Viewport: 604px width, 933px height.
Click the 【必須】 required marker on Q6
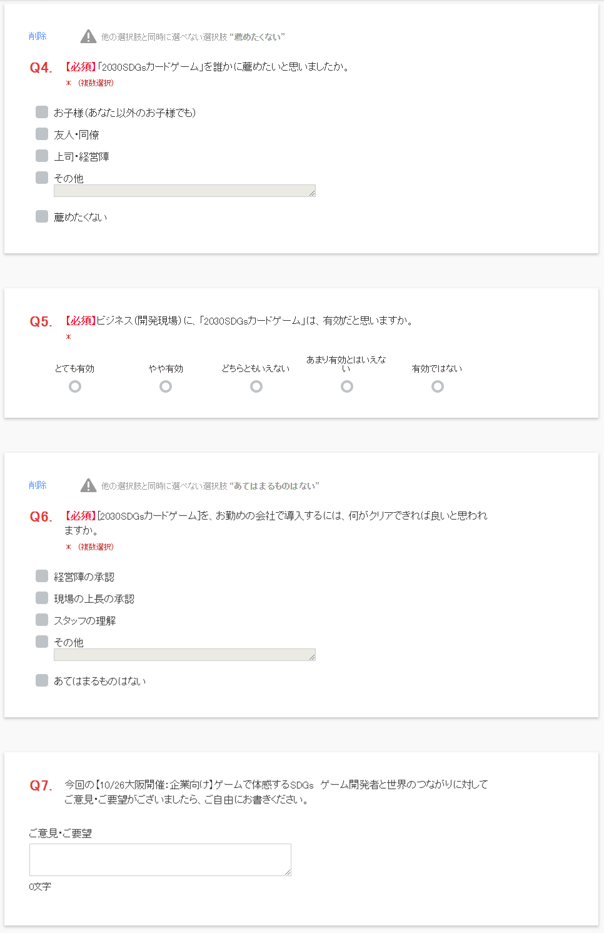coord(79,515)
